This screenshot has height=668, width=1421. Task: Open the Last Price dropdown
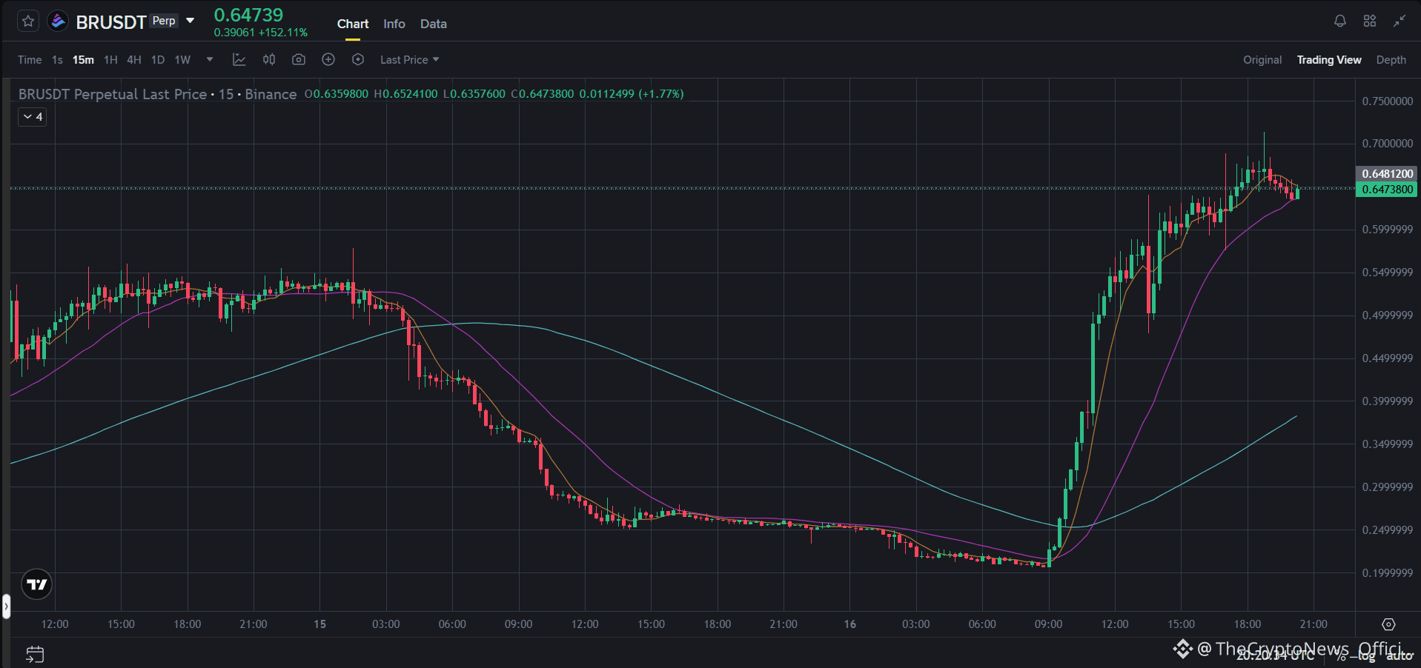tap(409, 60)
